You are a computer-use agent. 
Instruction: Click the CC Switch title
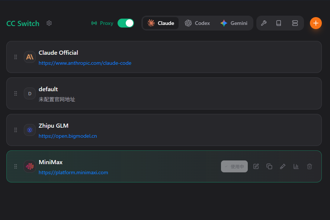pos(23,23)
